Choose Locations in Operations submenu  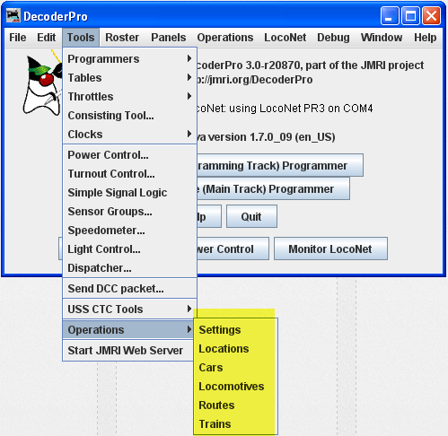235,349
